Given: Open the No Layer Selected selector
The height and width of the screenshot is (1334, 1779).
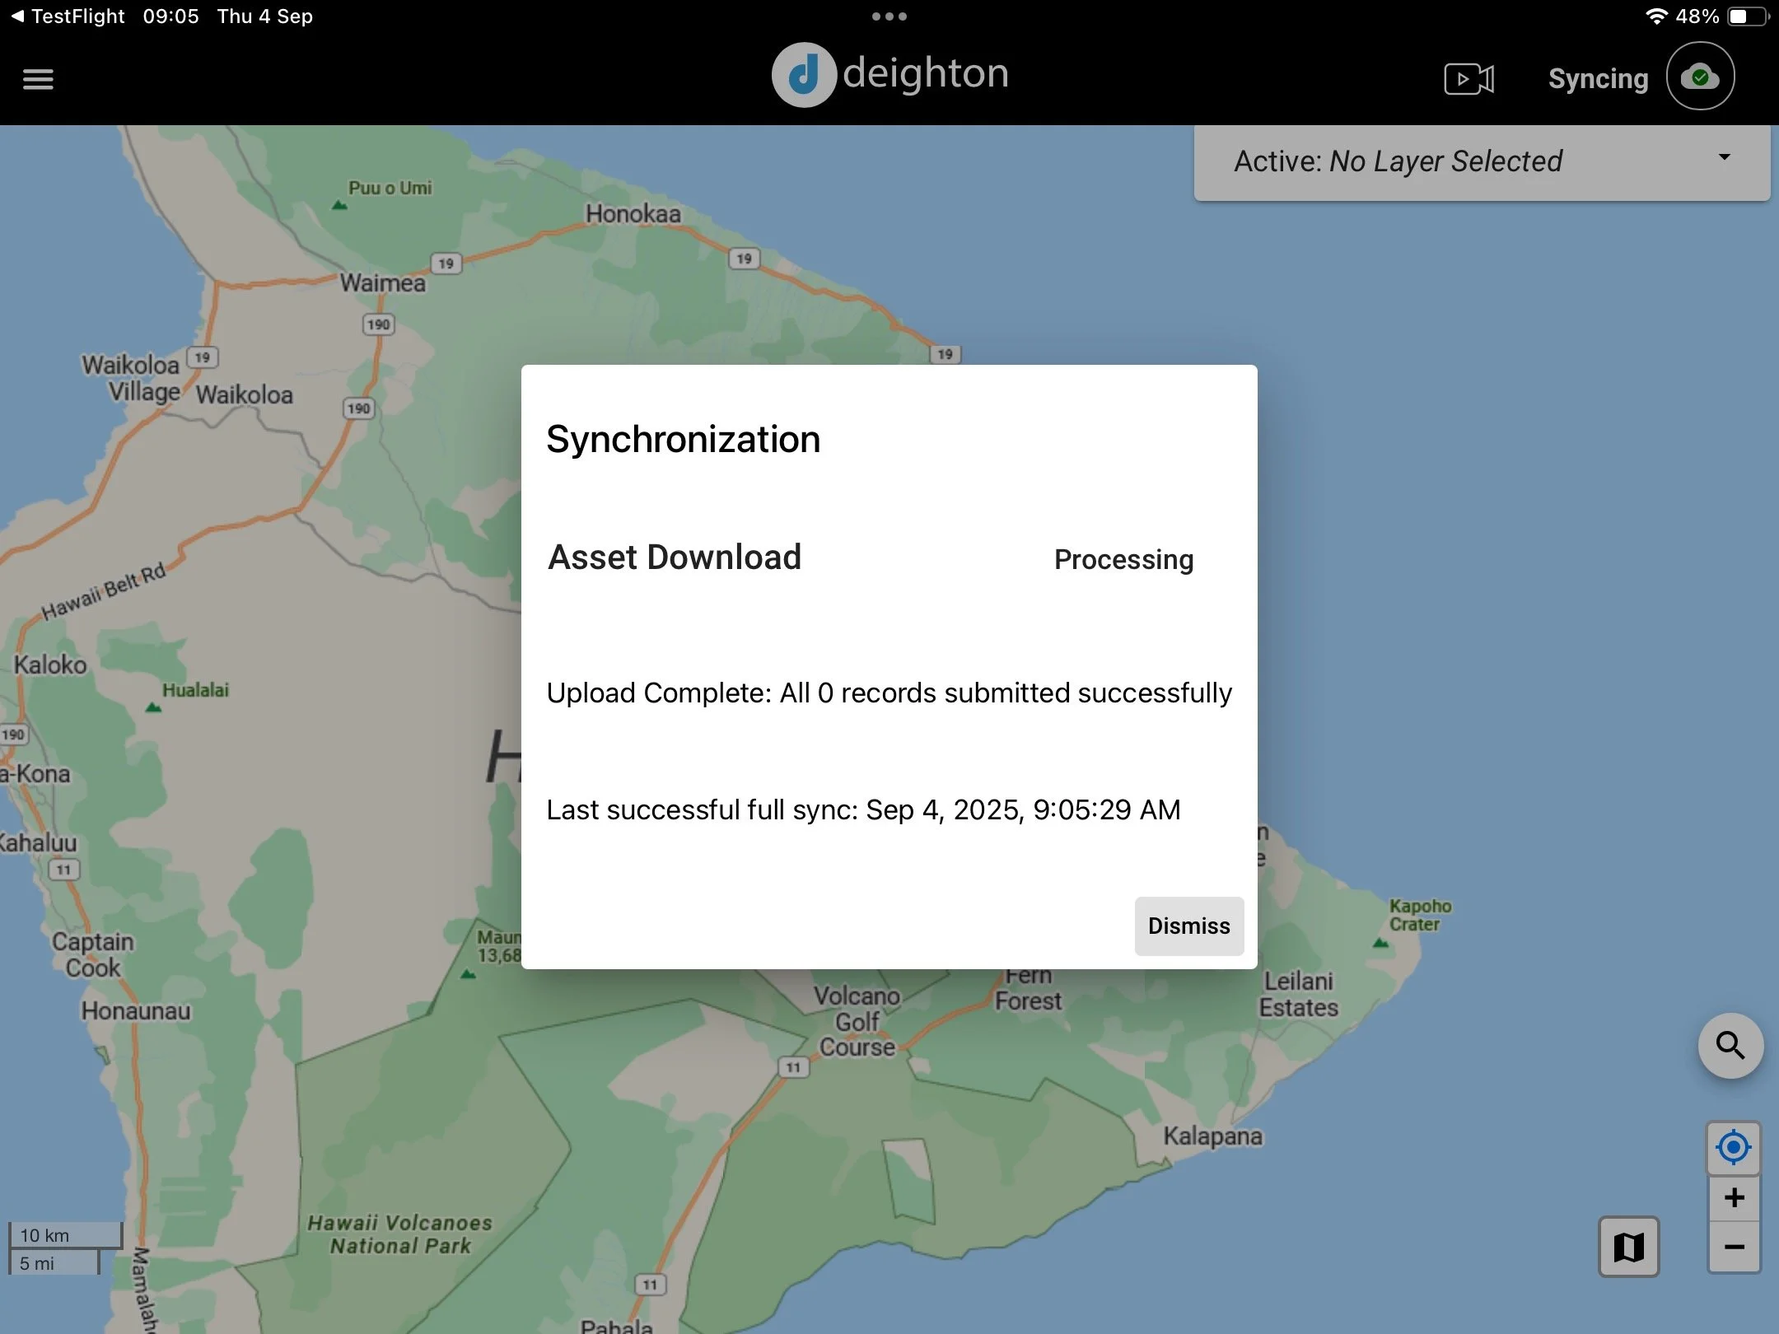Looking at the screenshot, I should [x=1445, y=161].
